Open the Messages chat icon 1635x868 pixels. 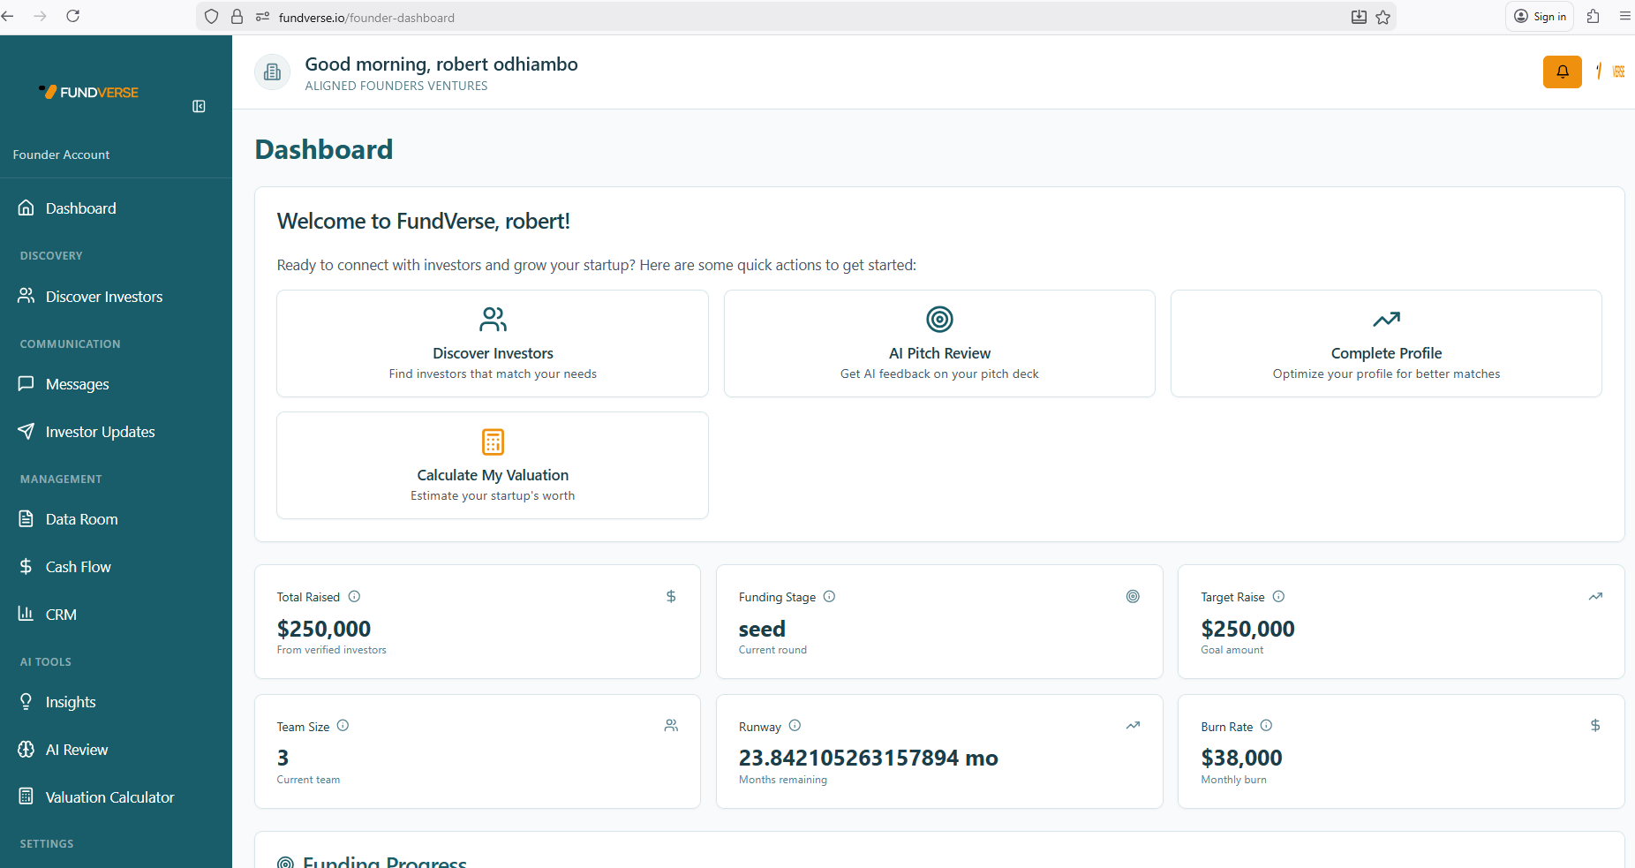(26, 383)
